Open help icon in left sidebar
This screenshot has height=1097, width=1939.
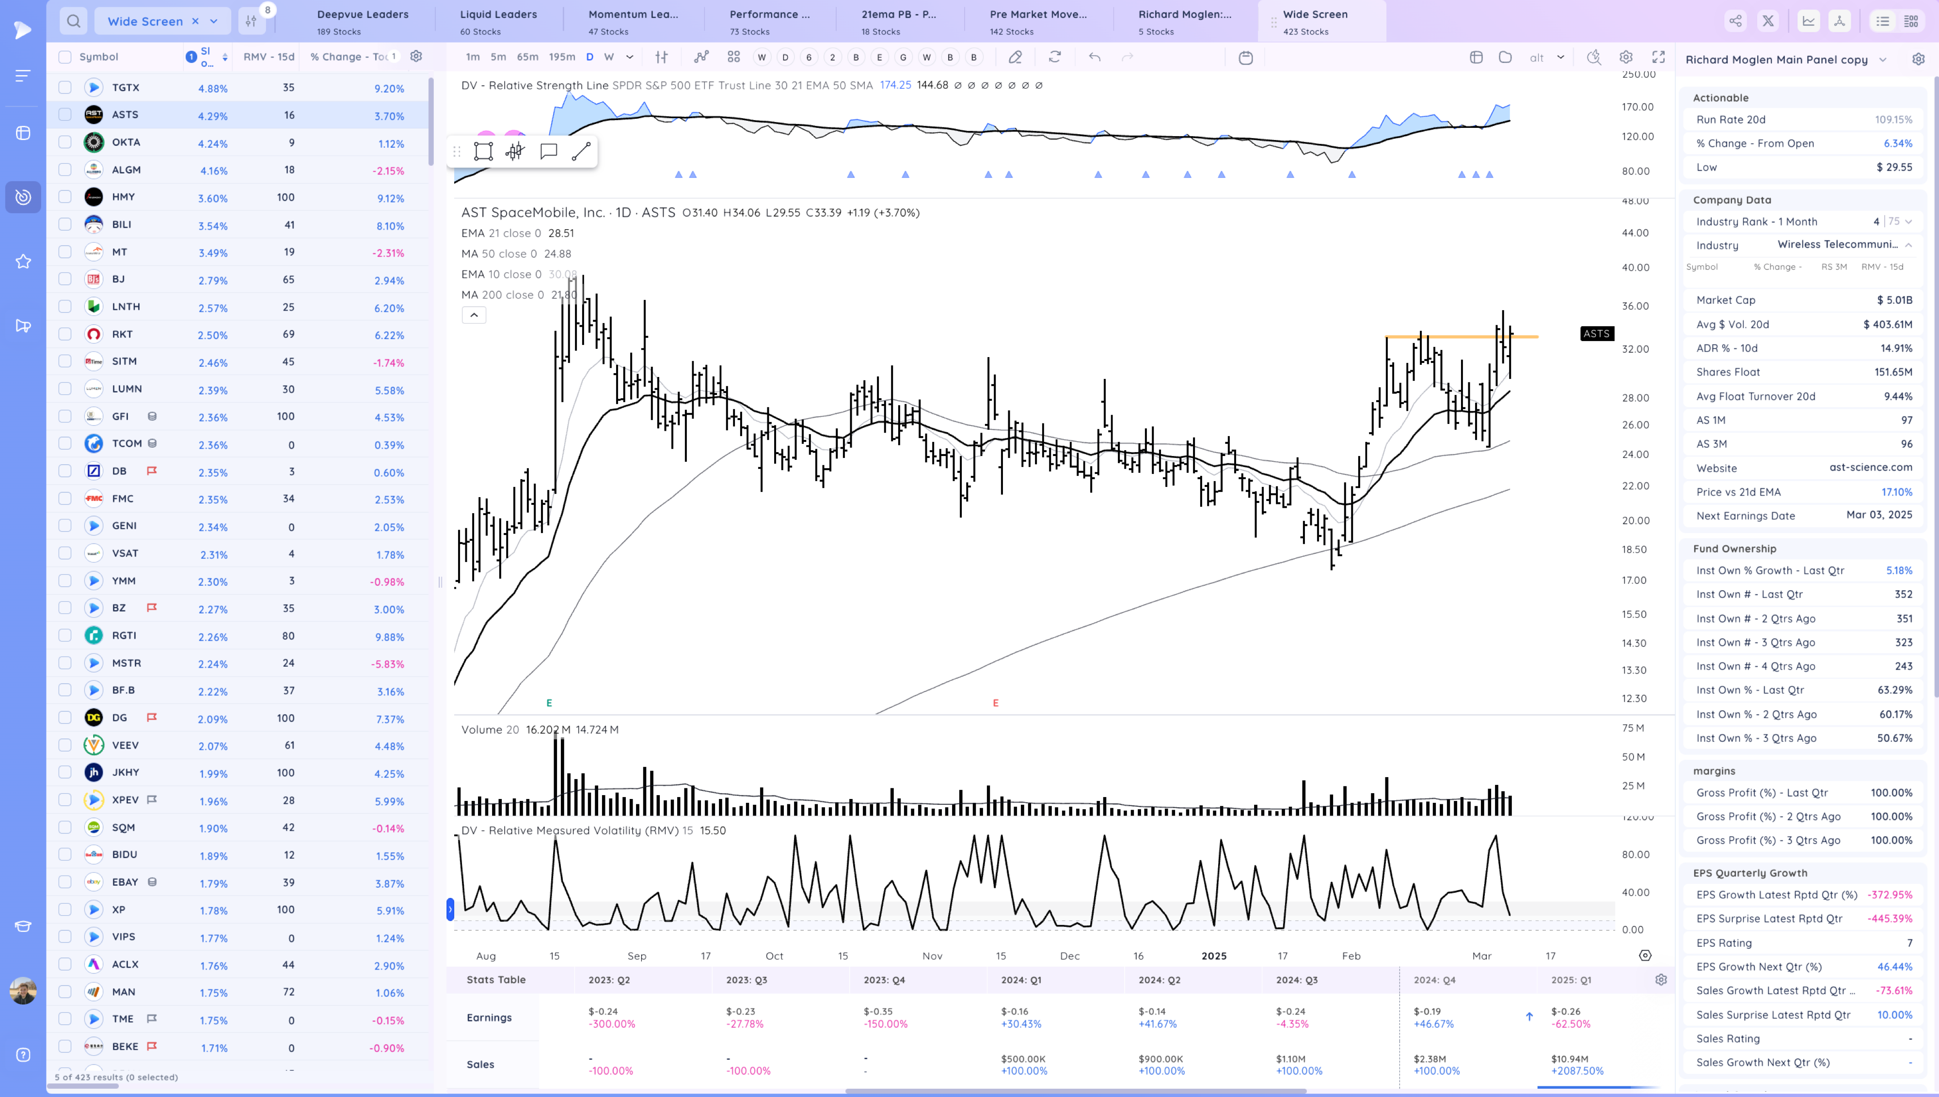[23, 1055]
